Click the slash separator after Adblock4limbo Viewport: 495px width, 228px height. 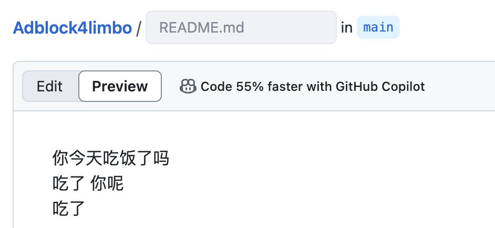click(138, 28)
